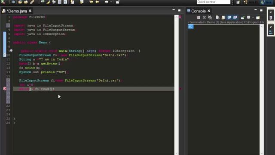Click the Open Task toolbar icon
275x155 pixels.
(x=26, y=2)
